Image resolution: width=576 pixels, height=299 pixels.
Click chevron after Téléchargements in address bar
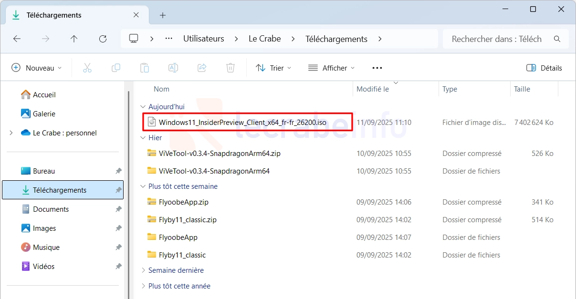pos(380,39)
